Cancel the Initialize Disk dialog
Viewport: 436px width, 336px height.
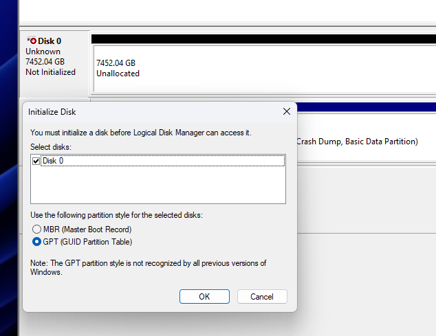click(262, 296)
